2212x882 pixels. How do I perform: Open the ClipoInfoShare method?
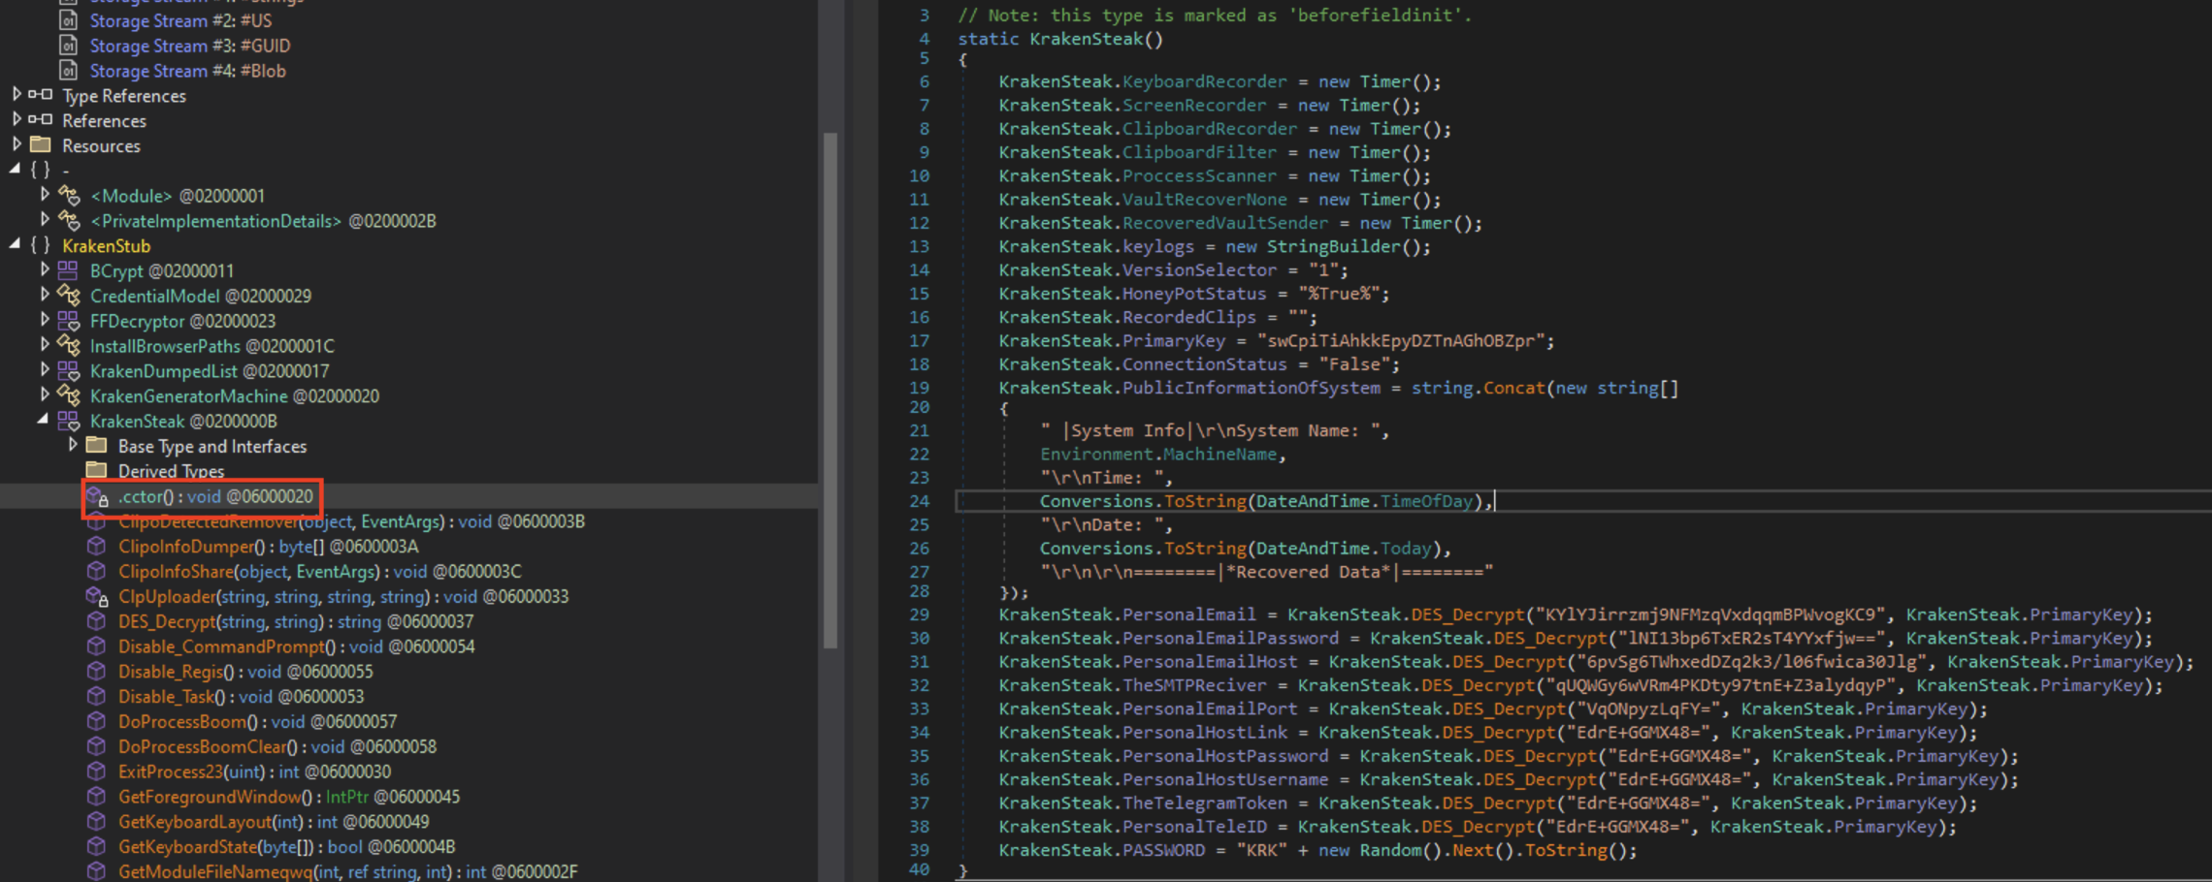pyautogui.click(x=319, y=572)
